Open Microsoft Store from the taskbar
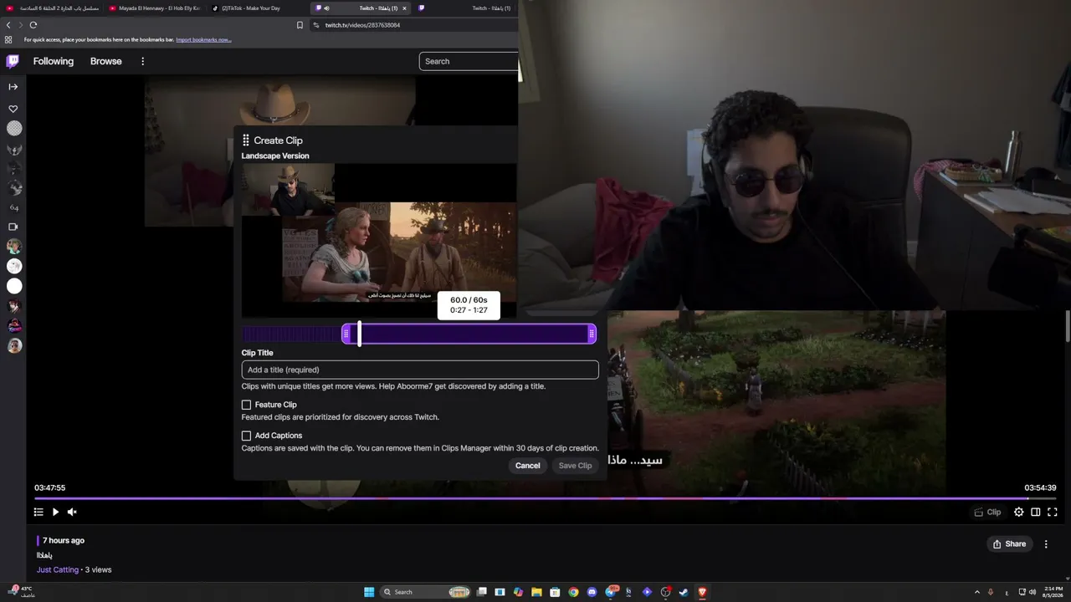The width and height of the screenshot is (1071, 602). (x=555, y=592)
